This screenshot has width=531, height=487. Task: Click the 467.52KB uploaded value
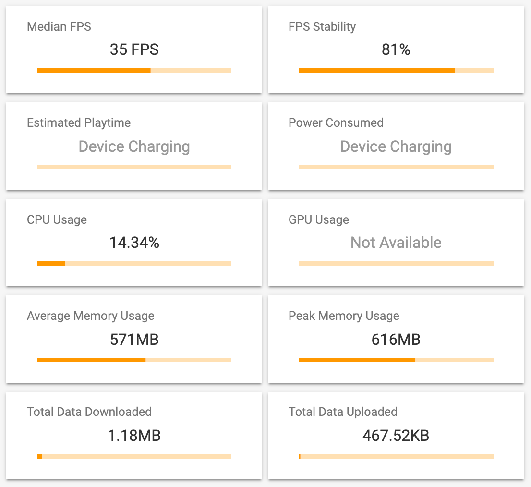click(x=396, y=436)
